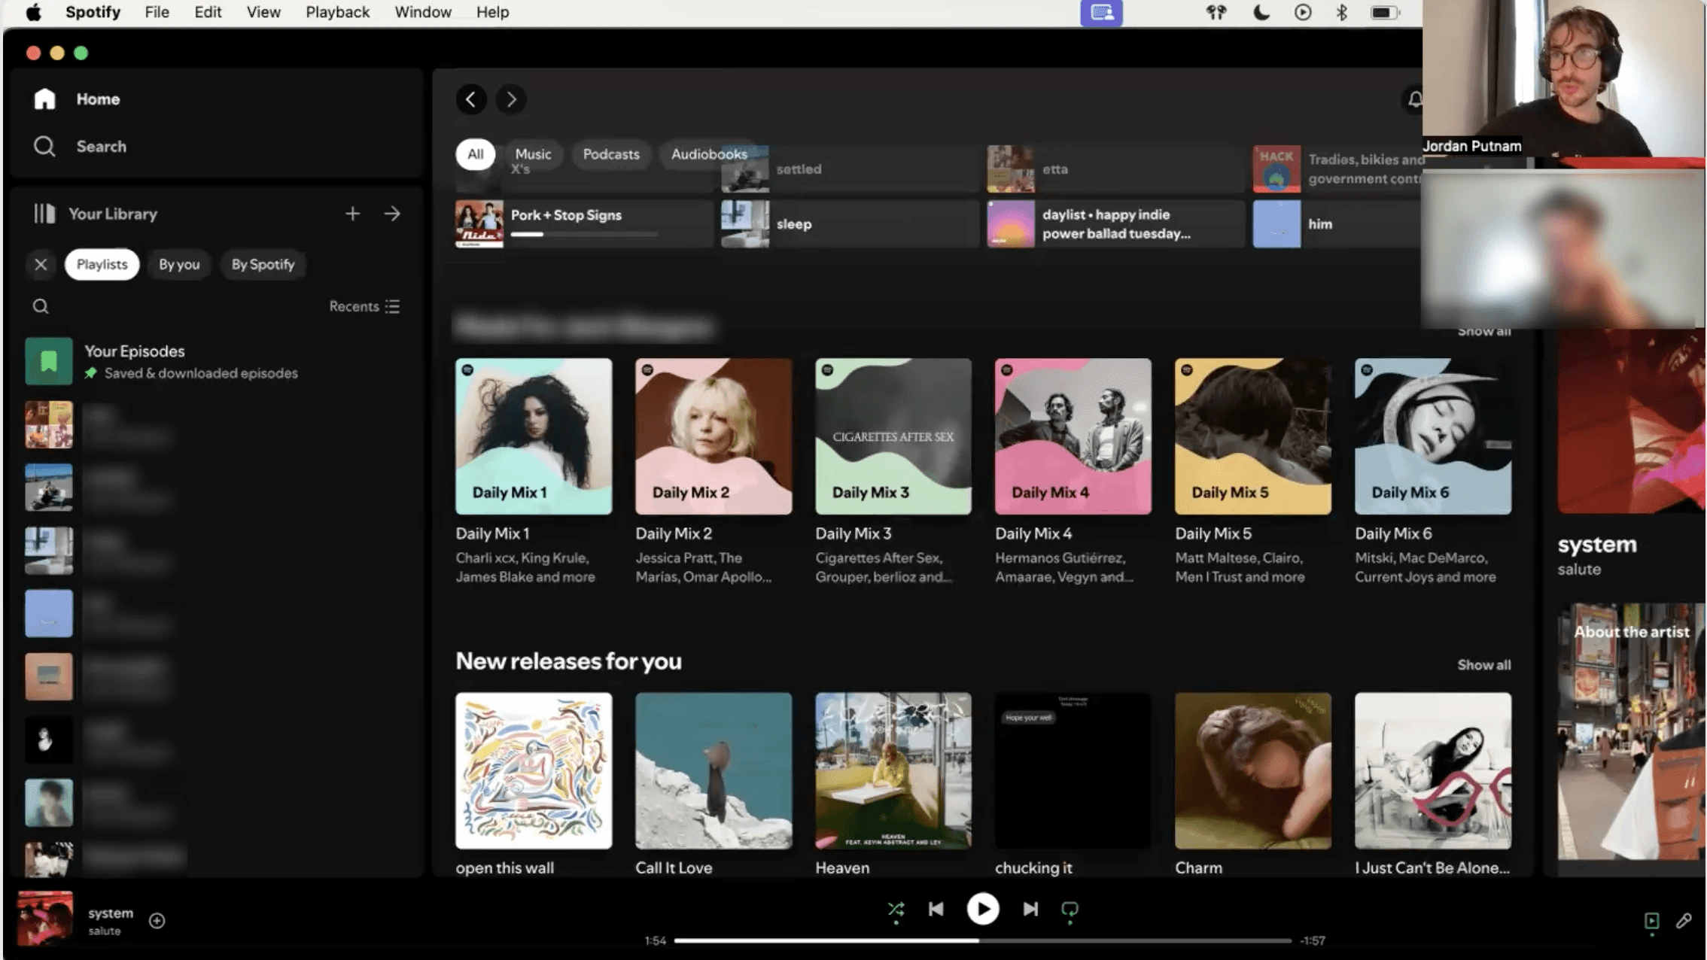Open the File menu
The image size is (1707, 960).
click(x=157, y=12)
